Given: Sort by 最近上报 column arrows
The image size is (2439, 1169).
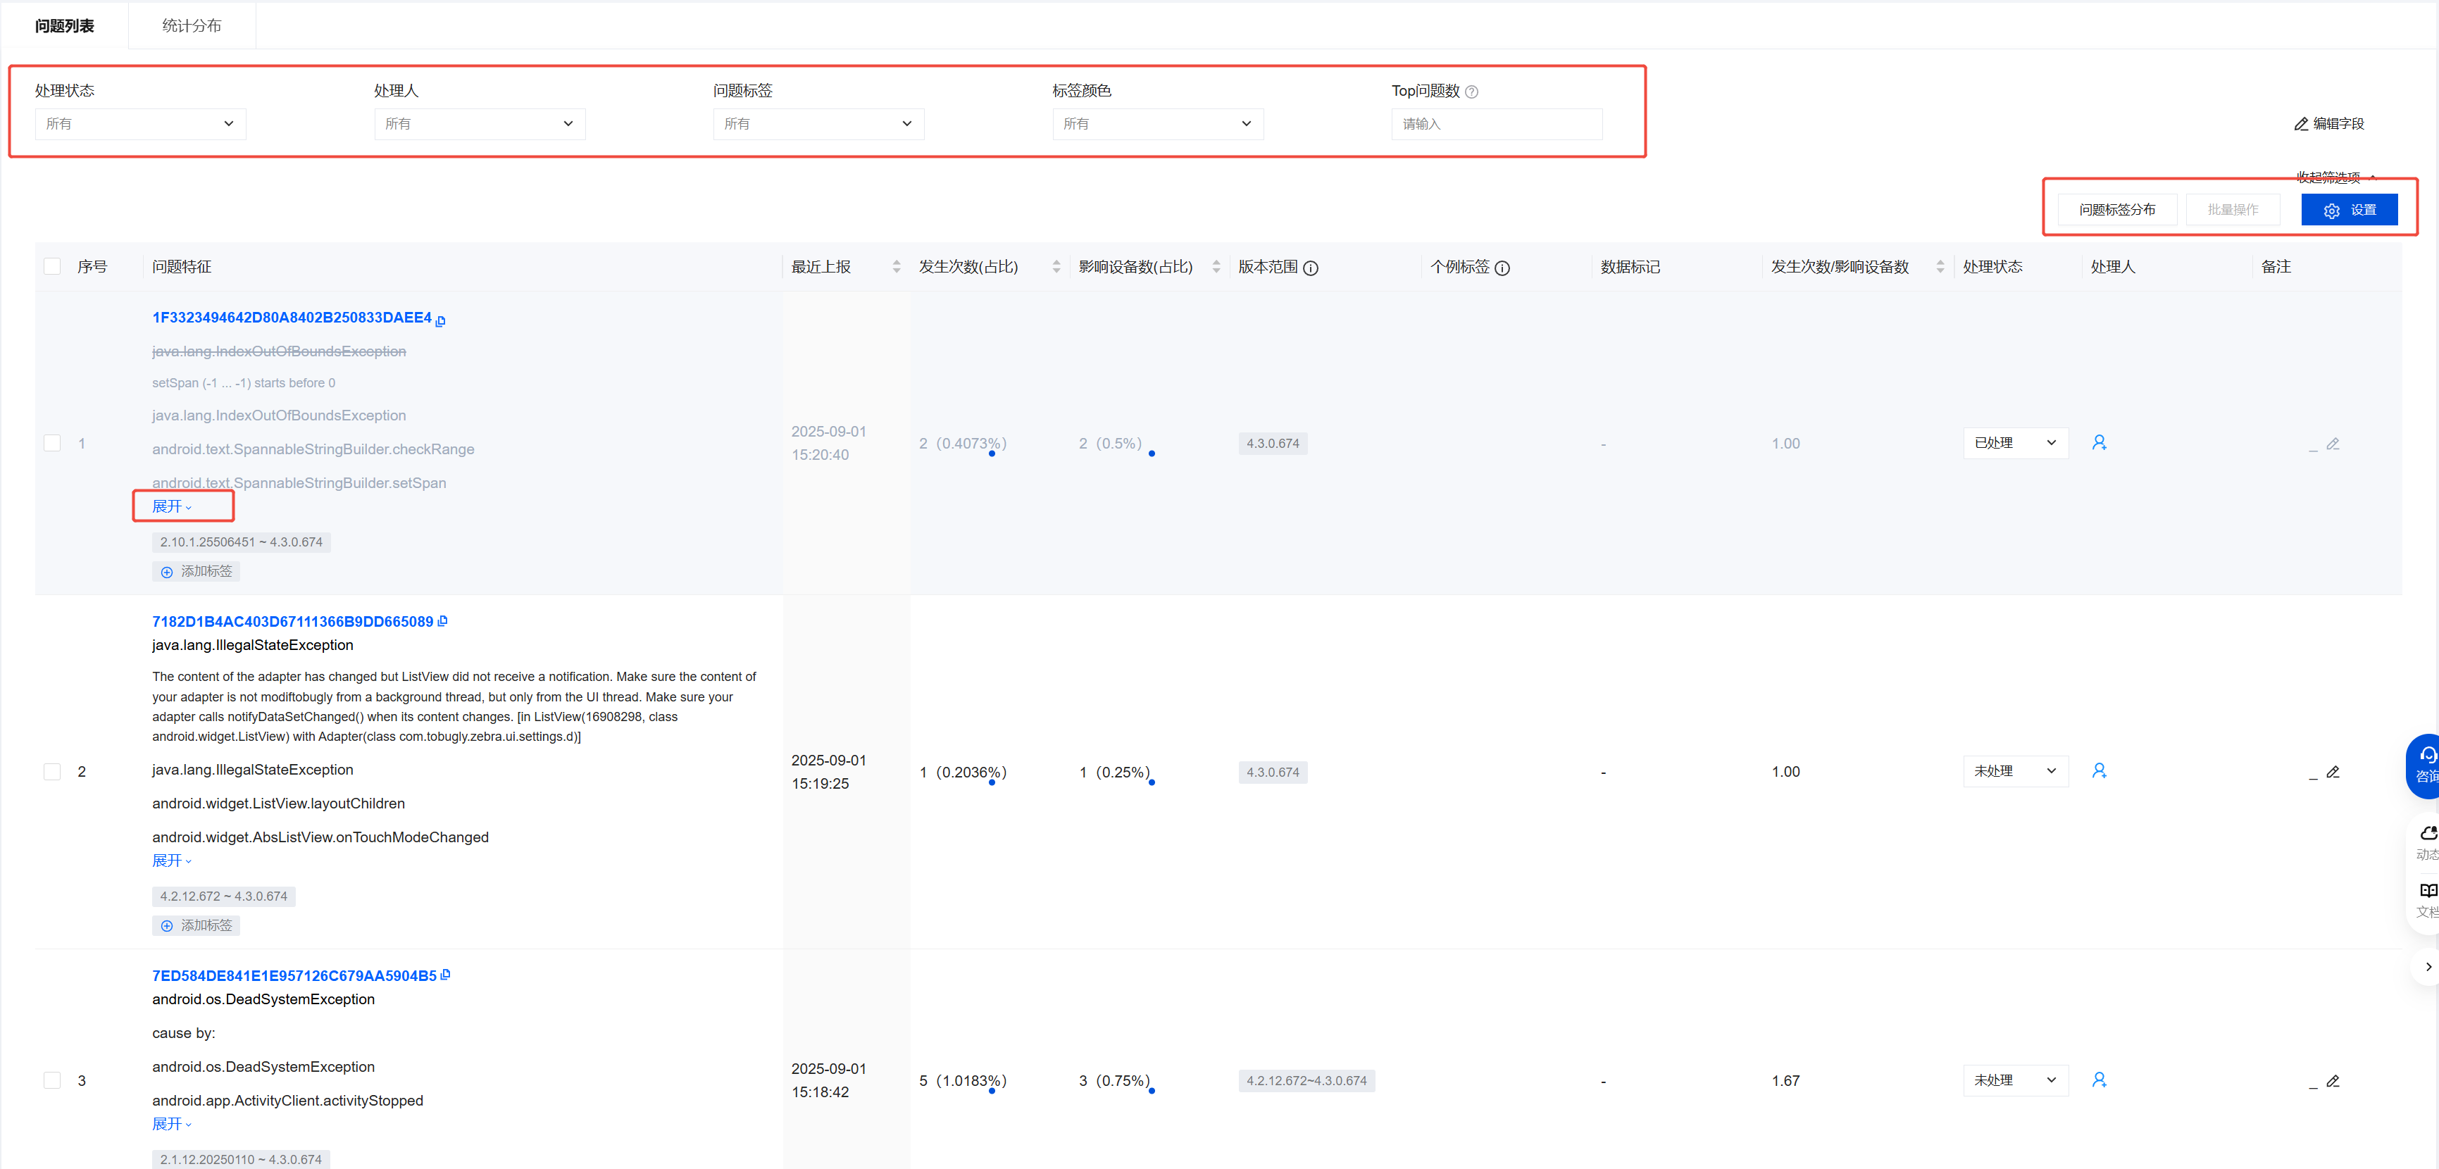Looking at the screenshot, I should (x=896, y=267).
